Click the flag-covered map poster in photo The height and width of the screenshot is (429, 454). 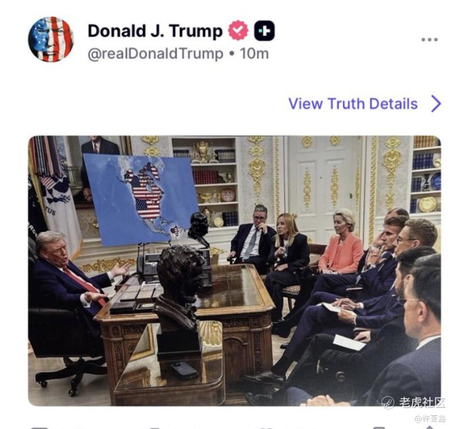(141, 198)
